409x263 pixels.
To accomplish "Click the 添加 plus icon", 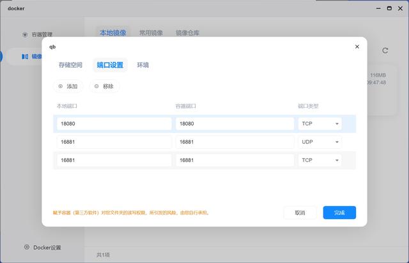I will point(61,86).
